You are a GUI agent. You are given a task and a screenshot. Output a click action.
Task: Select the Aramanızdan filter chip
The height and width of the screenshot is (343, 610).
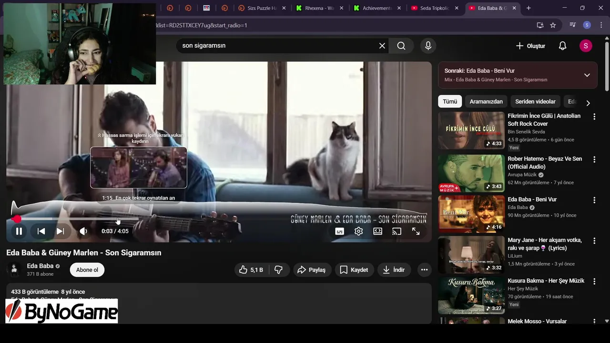click(486, 101)
